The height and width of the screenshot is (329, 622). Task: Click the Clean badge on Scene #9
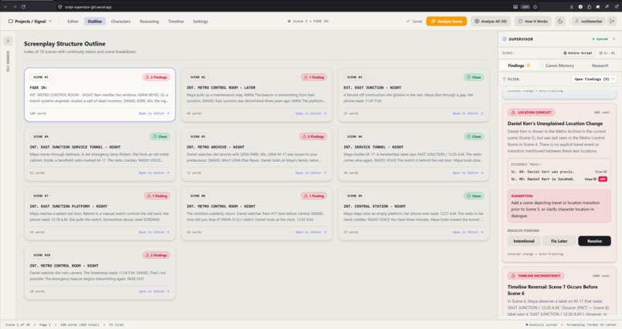point(474,196)
